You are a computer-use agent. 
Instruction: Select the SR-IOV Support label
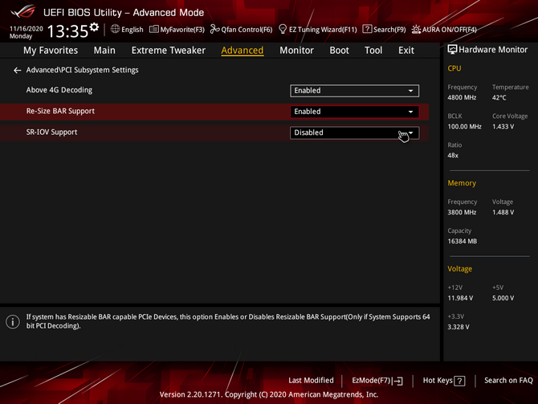coord(52,133)
